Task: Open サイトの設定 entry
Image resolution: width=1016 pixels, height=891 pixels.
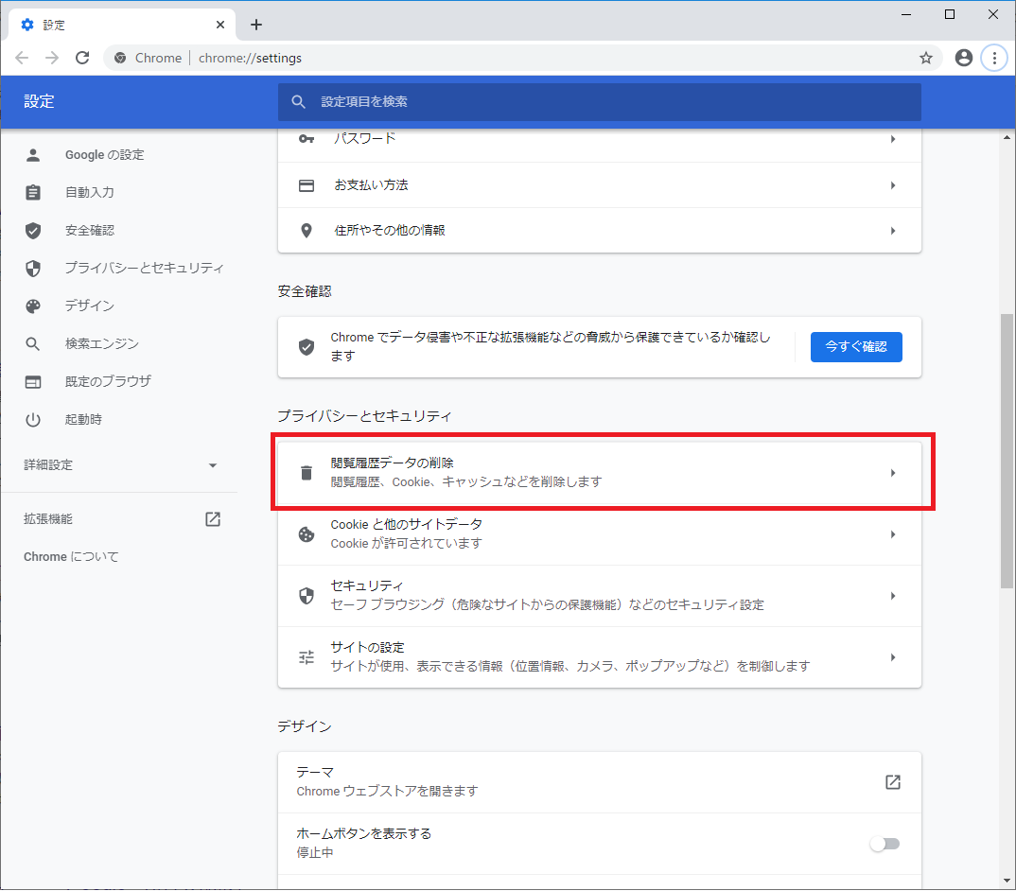Action: pyautogui.click(x=600, y=657)
